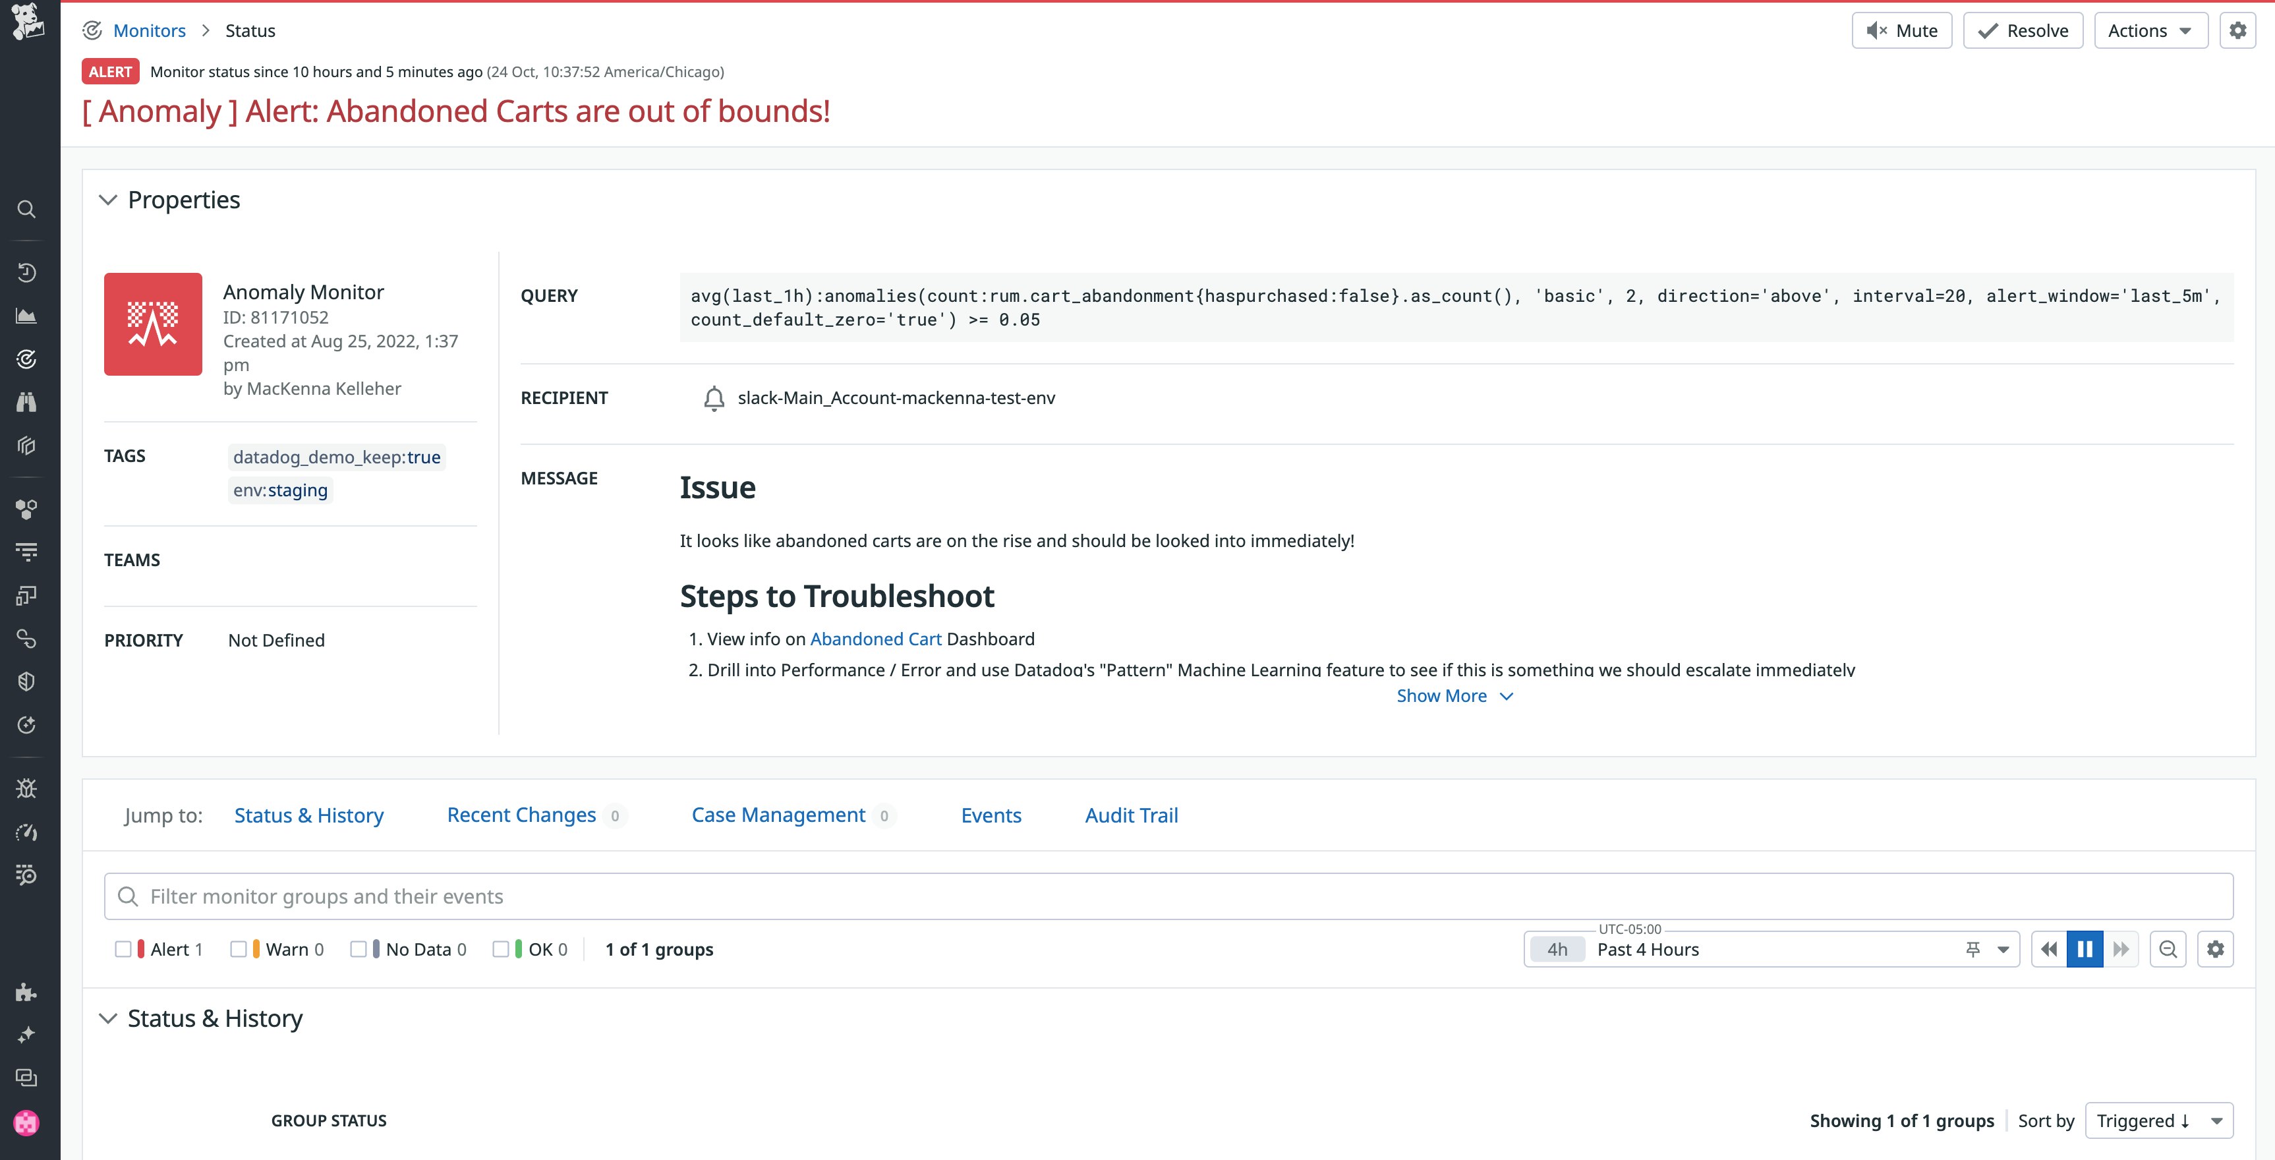This screenshot has height=1160, width=2275.
Task: Collapse the Properties section
Action: click(107, 200)
